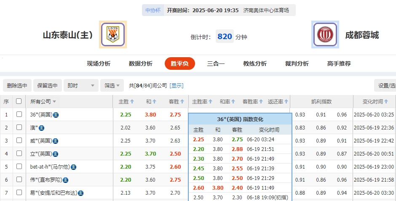
Task: Click the 主 badge beside 澳*
Action: coord(42,128)
